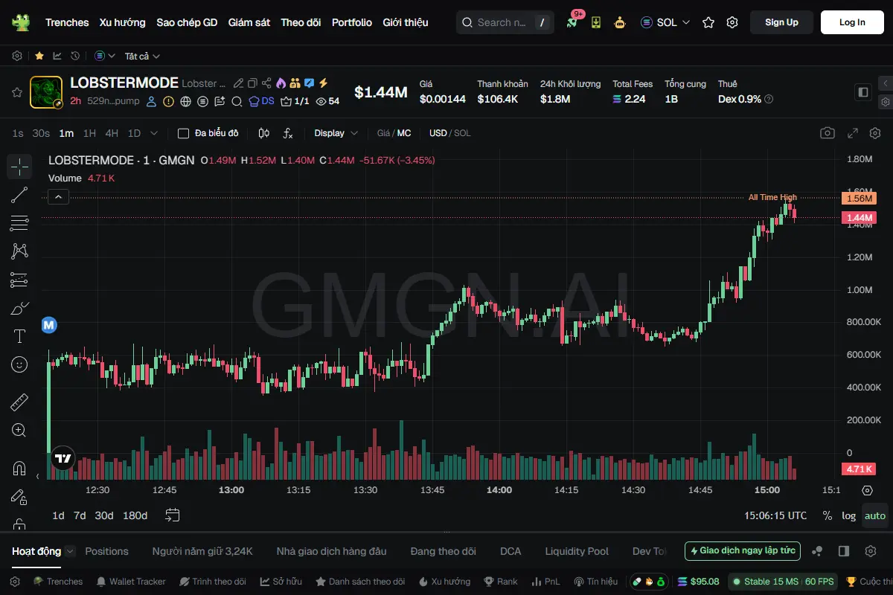
Task: Select the ruler measure tool
Action: click(x=19, y=402)
